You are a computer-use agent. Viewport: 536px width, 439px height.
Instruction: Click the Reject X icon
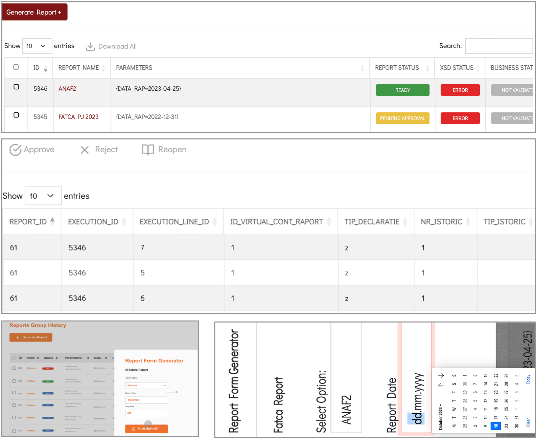pos(85,150)
